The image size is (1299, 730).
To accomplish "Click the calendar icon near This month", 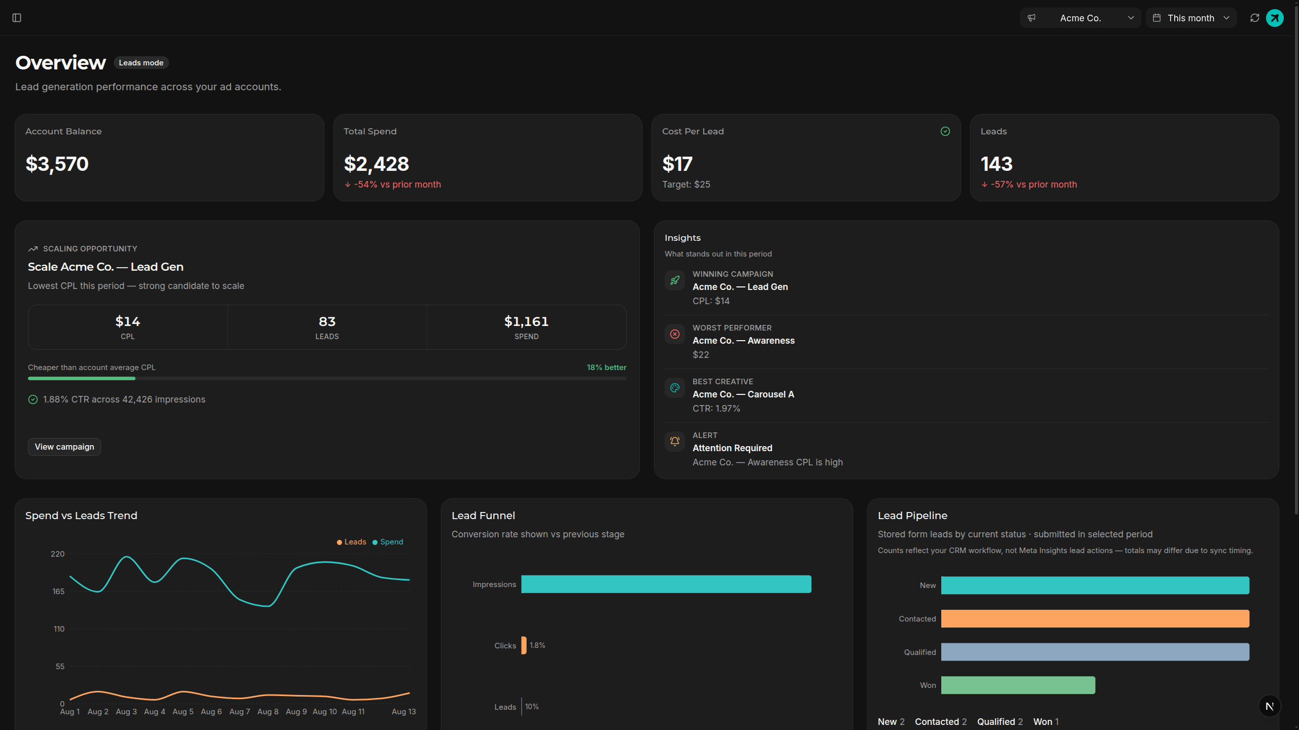I will coord(1157,18).
